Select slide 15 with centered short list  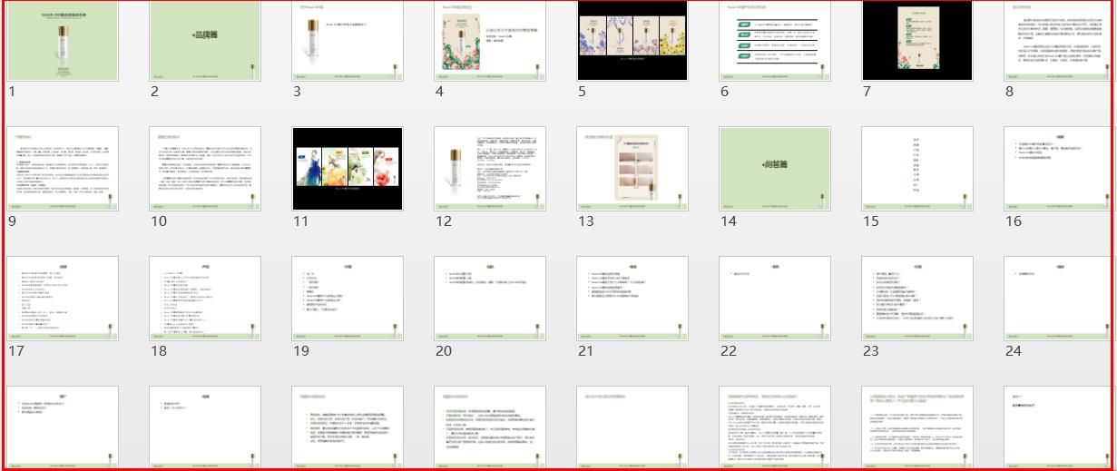coord(917,169)
